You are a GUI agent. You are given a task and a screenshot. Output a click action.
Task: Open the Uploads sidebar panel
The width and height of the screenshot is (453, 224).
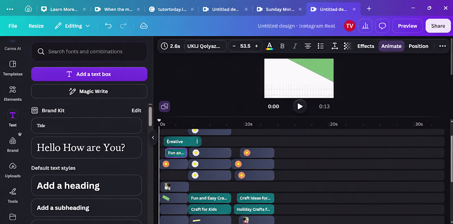[13, 170]
